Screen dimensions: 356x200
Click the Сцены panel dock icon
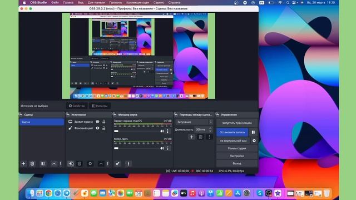point(21,114)
